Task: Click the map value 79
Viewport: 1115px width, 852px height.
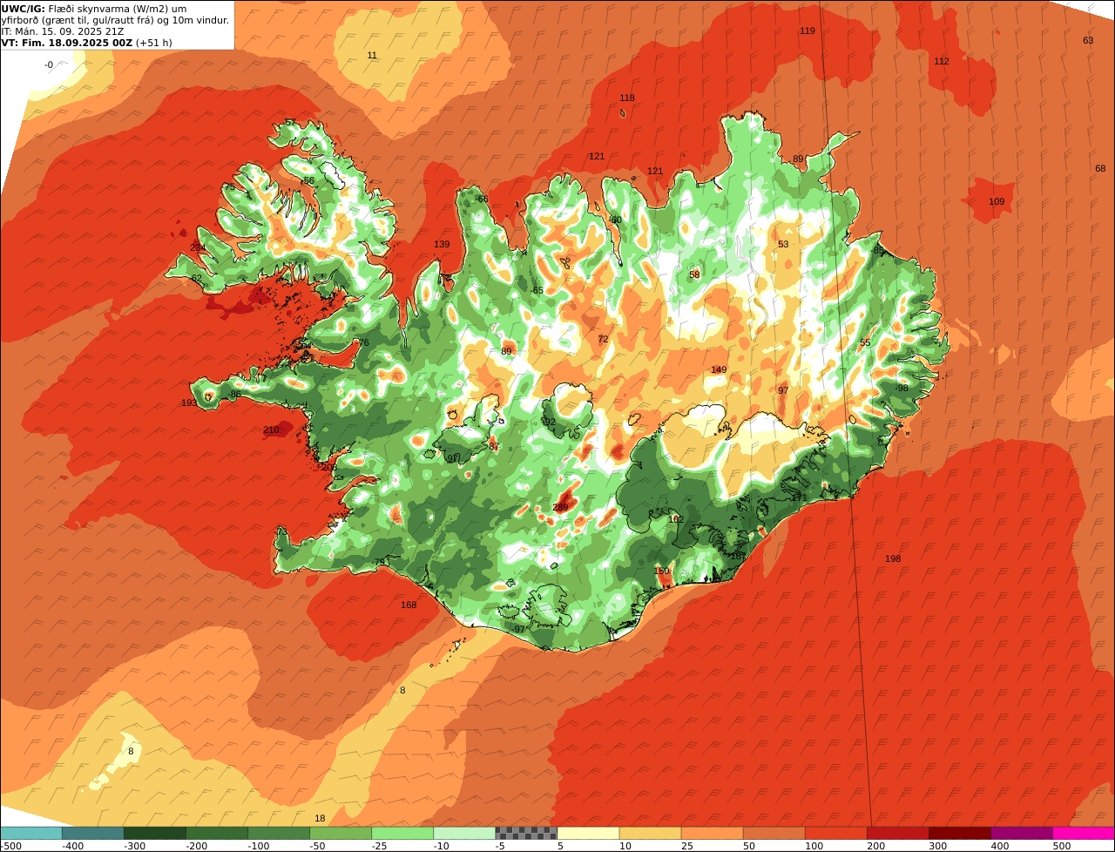Action: pos(379,562)
